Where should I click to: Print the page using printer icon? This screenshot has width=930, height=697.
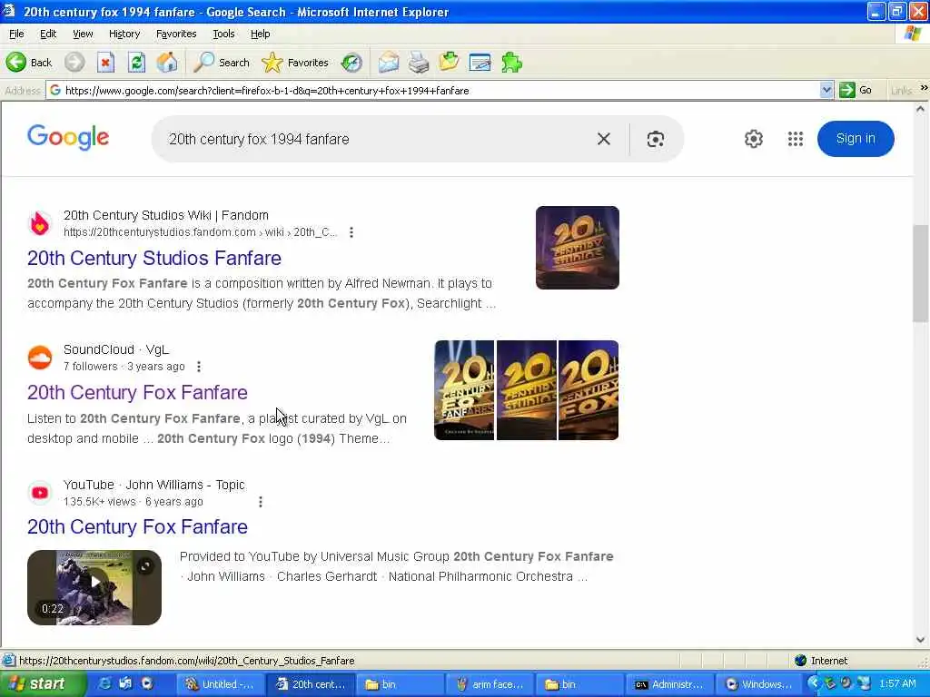(419, 63)
